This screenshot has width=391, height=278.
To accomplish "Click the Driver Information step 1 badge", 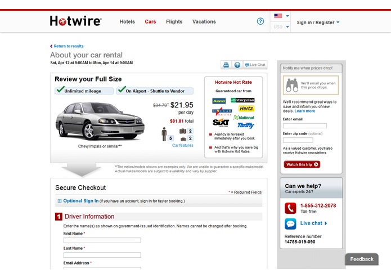I will click(x=59, y=217).
